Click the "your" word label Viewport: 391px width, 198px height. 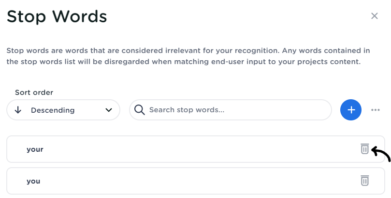tap(35, 149)
